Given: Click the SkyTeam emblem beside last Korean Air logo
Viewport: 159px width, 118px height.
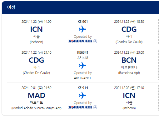Looking at the screenshot, I should (x=95, y=107).
